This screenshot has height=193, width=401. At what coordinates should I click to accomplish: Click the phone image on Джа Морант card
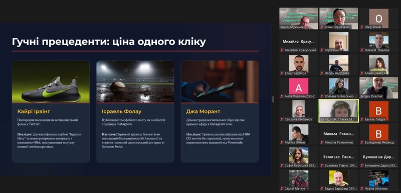click(220, 81)
